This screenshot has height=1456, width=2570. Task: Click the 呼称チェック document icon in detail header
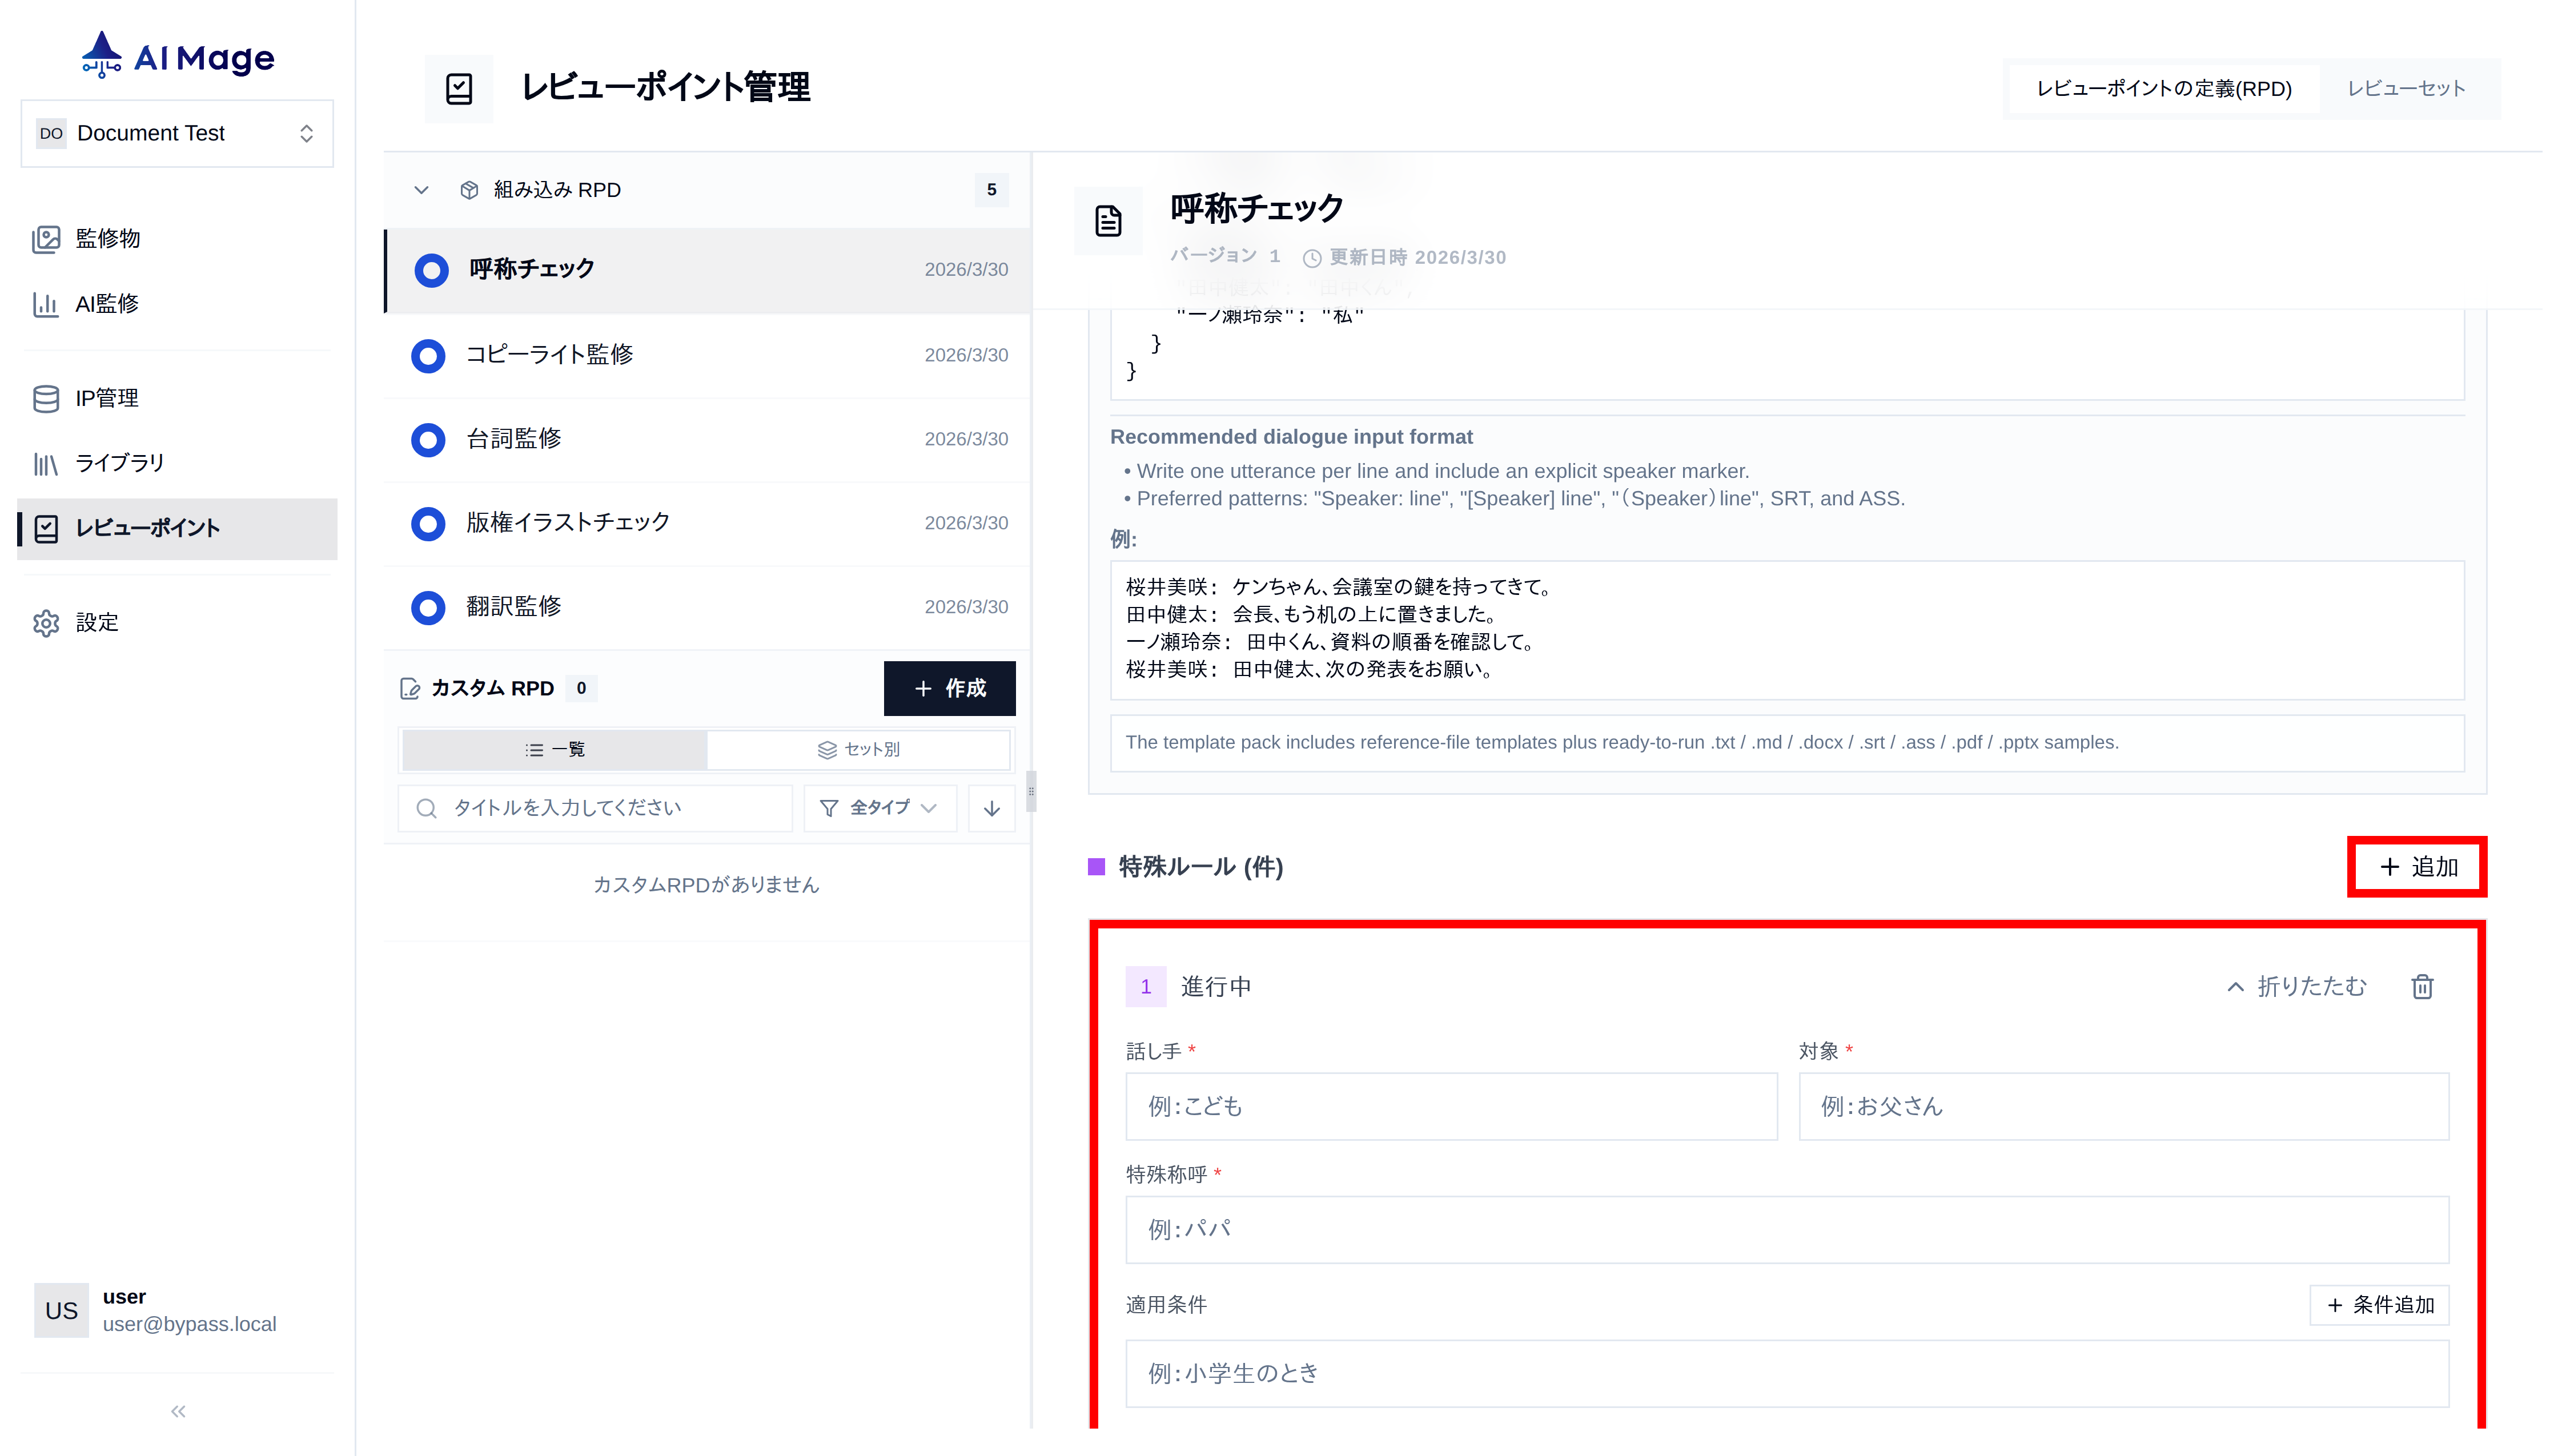click(1108, 221)
